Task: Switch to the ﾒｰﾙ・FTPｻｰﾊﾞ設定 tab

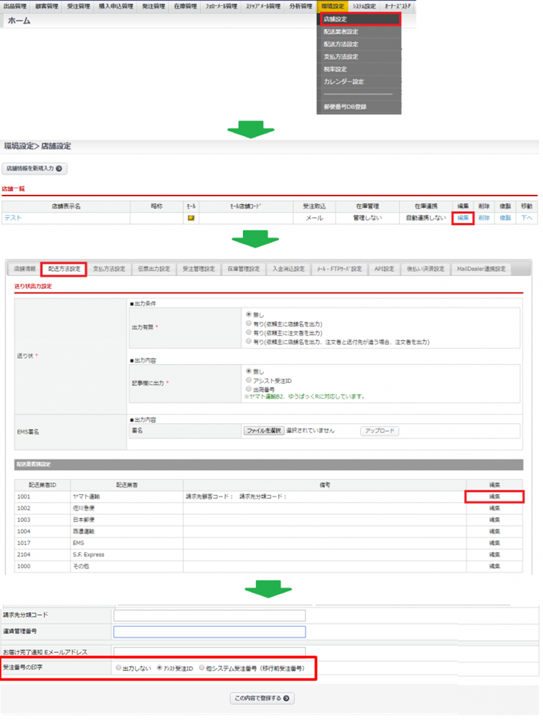Action: coord(340,269)
